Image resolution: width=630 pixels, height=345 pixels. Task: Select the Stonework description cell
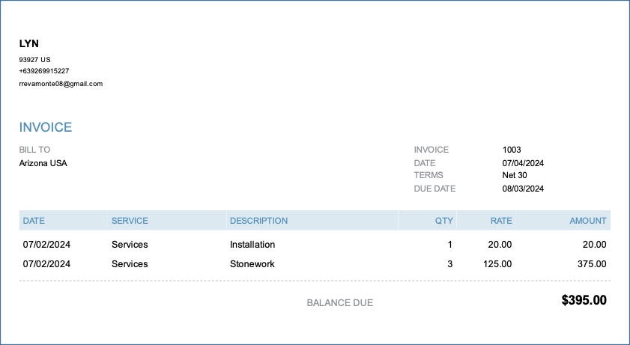[252, 264]
